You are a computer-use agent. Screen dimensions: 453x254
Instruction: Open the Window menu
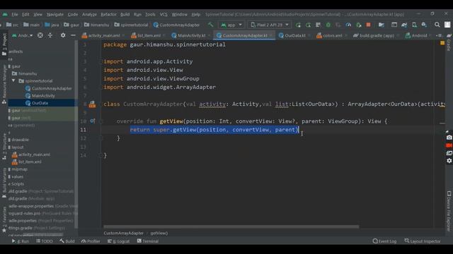tap(179, 14)
